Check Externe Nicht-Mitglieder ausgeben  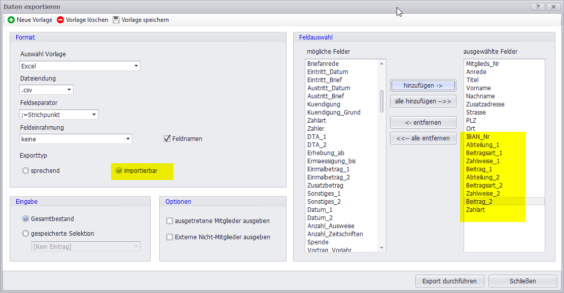point(170,237)
